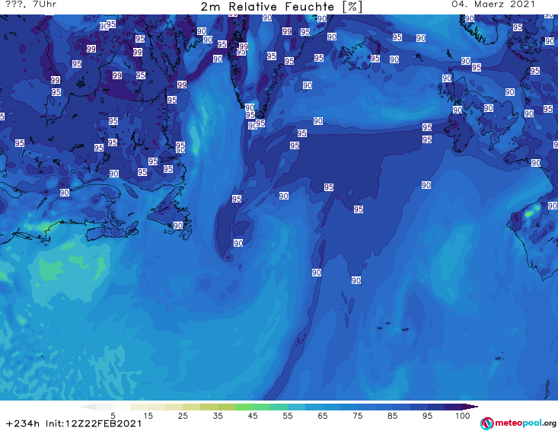Pick the bright green legend band left of 45
This screenshot has width=558, height=431.
point(244,407)
